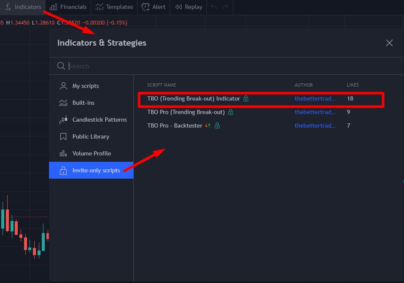Click the Financials icon in the toolbar
The image size is (404, 283).
[53, 7]
